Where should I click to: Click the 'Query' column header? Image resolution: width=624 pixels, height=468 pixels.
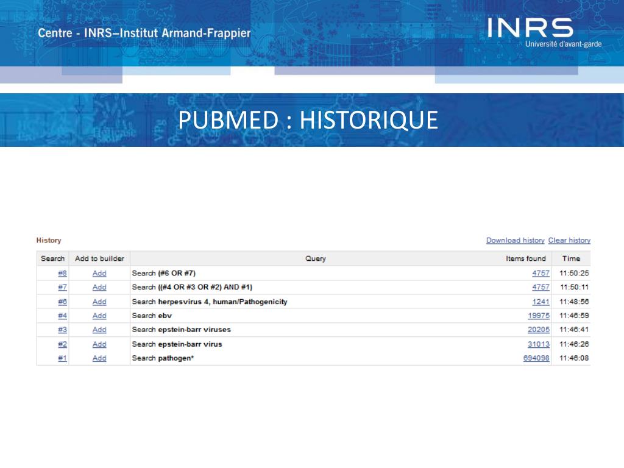click(x=316, y=258)
